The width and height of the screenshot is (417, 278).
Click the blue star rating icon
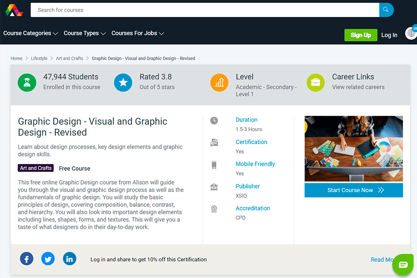[x=123, y=83]
